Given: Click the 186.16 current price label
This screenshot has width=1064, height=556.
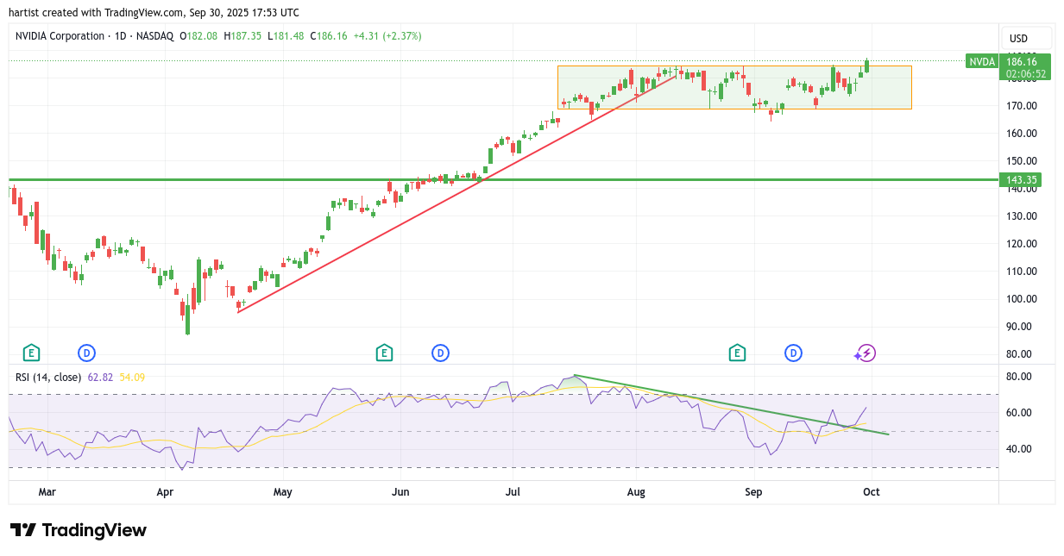Looking at the screenshot, I should [x=1026, y=62].
